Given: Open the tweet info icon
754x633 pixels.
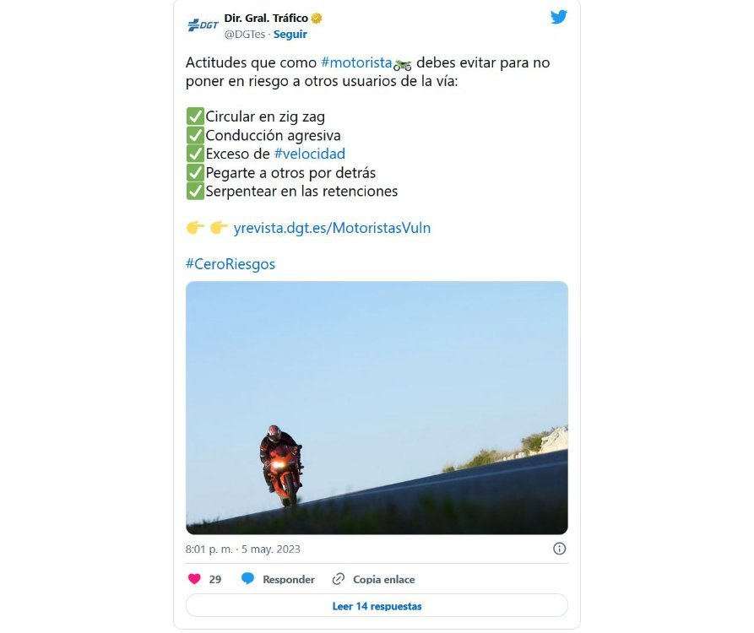Looking at the screenshot, I should point(559,549).
